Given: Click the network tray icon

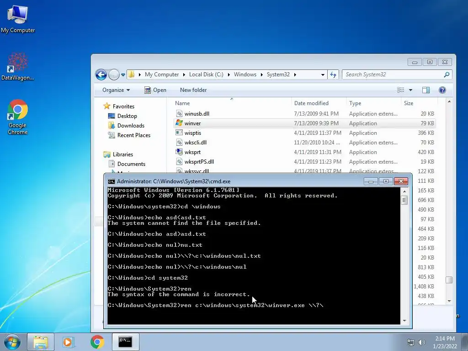Looking at the screenshot, I should click(x=411, y=342).
